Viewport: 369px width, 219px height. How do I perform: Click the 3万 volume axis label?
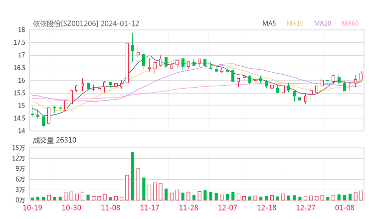click(x=20, y=190)
